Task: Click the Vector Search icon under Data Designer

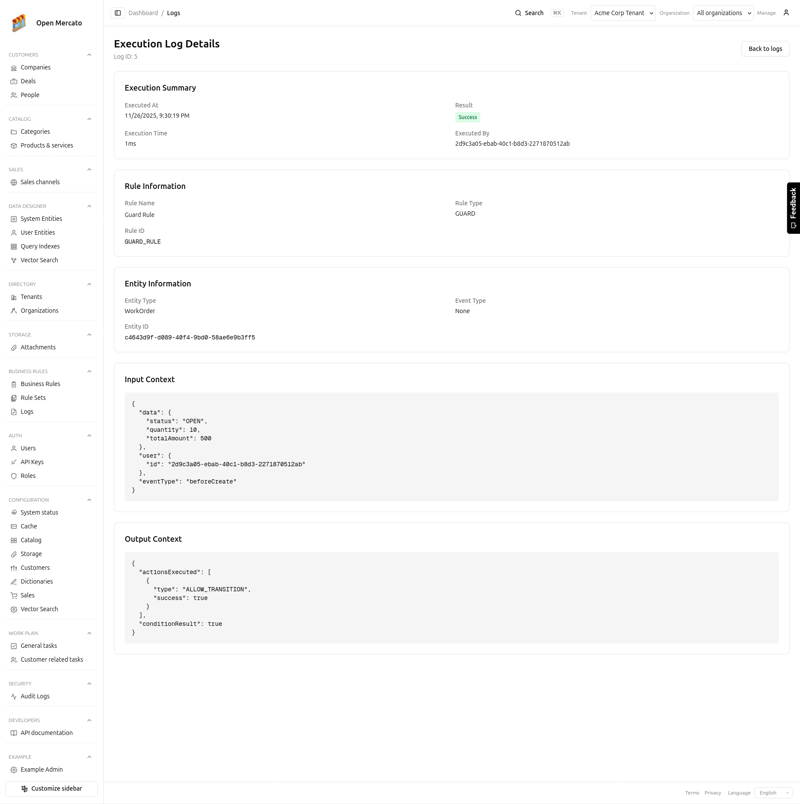Action: 14,261
